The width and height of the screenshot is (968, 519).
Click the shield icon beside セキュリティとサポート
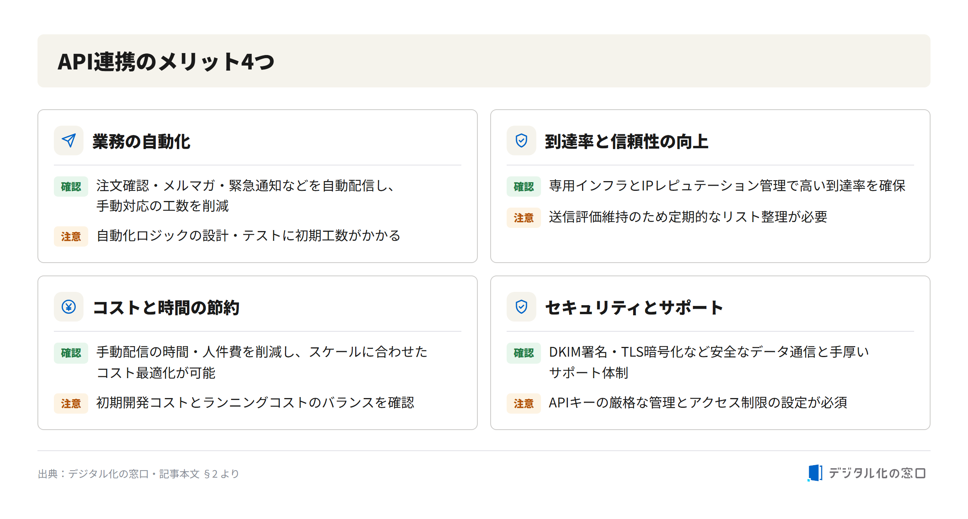tap(521, 307)
